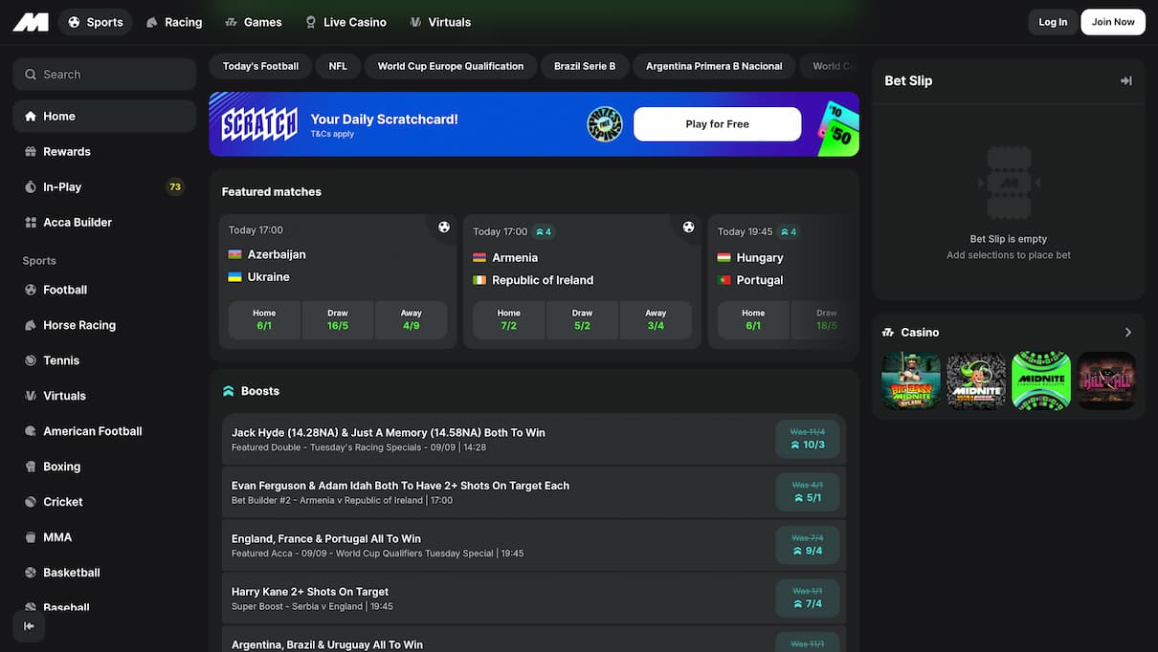Pick Hungary Home odds 6/1
This screenshot has height=652, width=1158.
pyautogui.click(x=753, y=320)
